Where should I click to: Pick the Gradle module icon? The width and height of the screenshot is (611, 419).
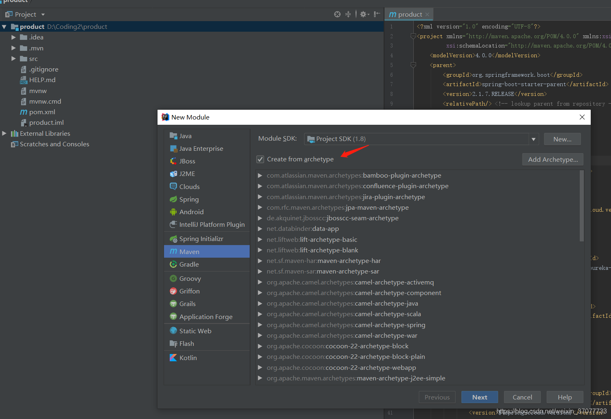pyautogui.click(x=173, y=264)
